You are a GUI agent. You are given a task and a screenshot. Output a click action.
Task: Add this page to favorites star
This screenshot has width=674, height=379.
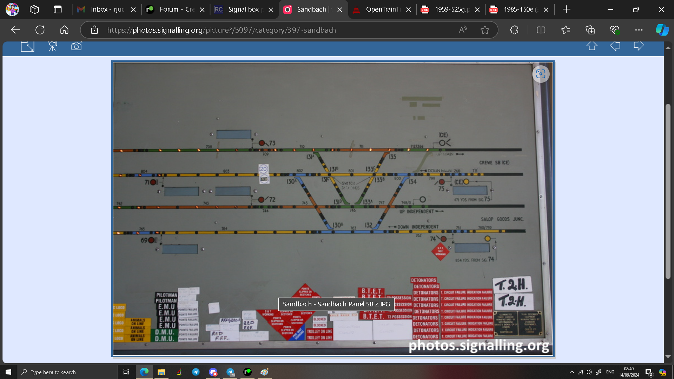coord(485,30)
